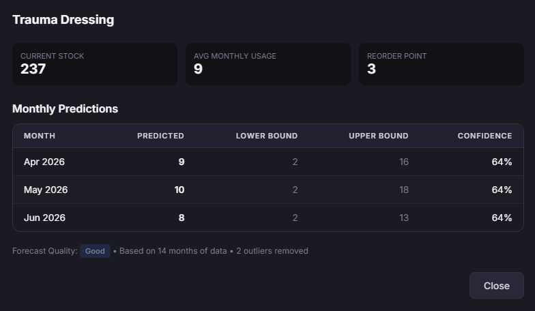
Task: Click the Trauma Dressing title
Action: pos(63,20)
